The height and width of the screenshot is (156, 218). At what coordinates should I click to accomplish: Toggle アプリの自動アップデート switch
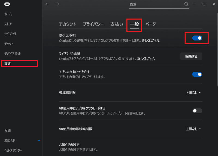(x=197, y=74)
